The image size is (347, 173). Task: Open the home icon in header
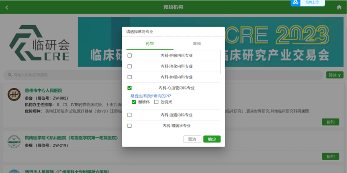(x=339, y=7)
